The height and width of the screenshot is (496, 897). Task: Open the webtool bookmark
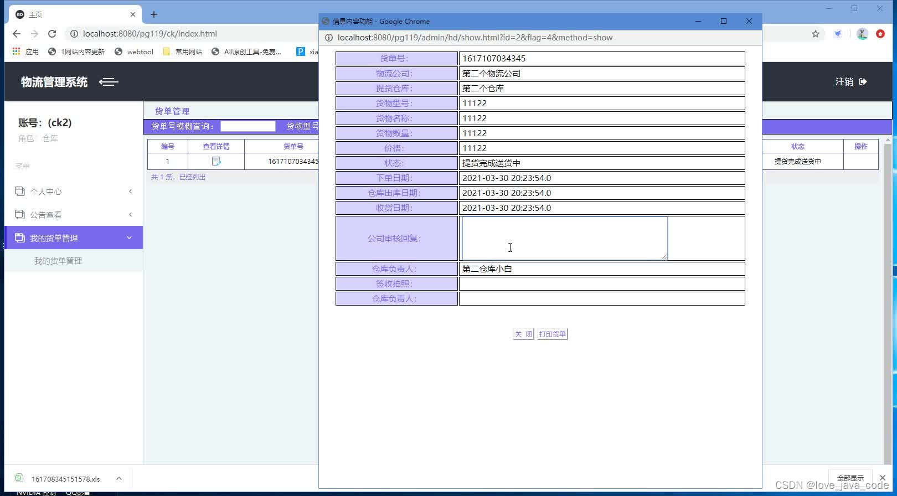point(134,51)
